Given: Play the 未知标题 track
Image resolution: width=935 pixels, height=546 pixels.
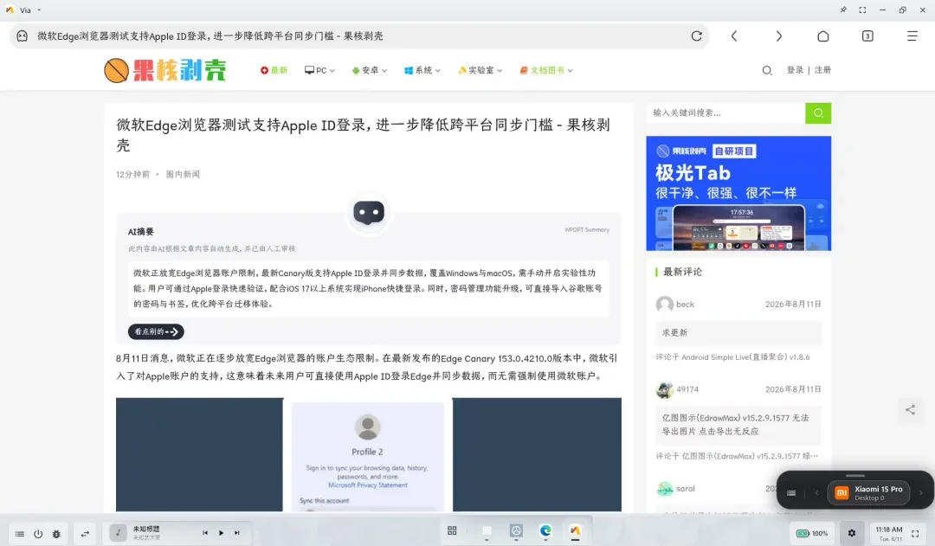Looking at the screenshot, I should 222,533.
